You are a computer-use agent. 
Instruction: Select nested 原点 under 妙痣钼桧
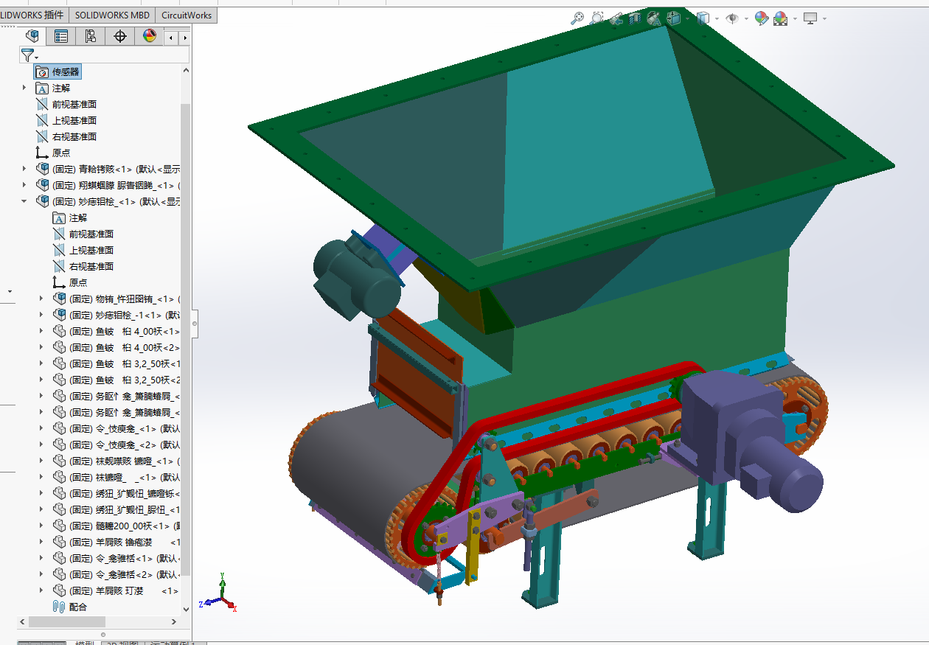coord(70,282)
